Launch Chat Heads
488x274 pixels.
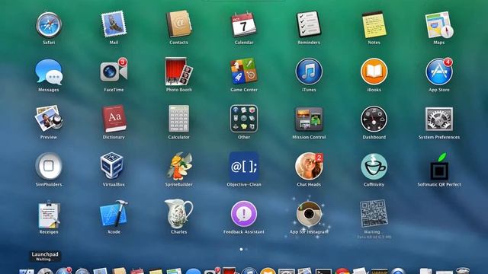coord(309,166)
